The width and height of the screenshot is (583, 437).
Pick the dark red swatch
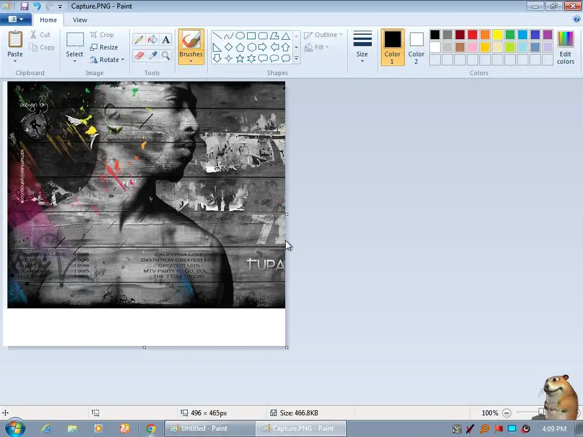pyautogui.click(x=460, y=35)
